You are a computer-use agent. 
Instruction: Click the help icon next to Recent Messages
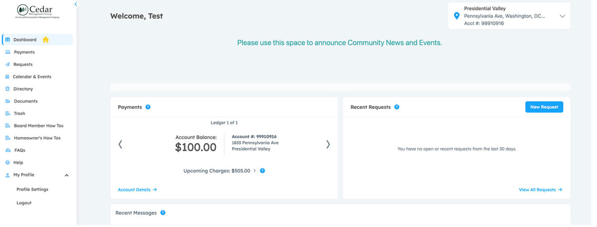[163, 213]
